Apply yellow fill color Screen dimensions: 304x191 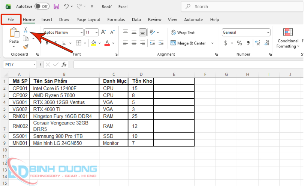click(94, 43)
